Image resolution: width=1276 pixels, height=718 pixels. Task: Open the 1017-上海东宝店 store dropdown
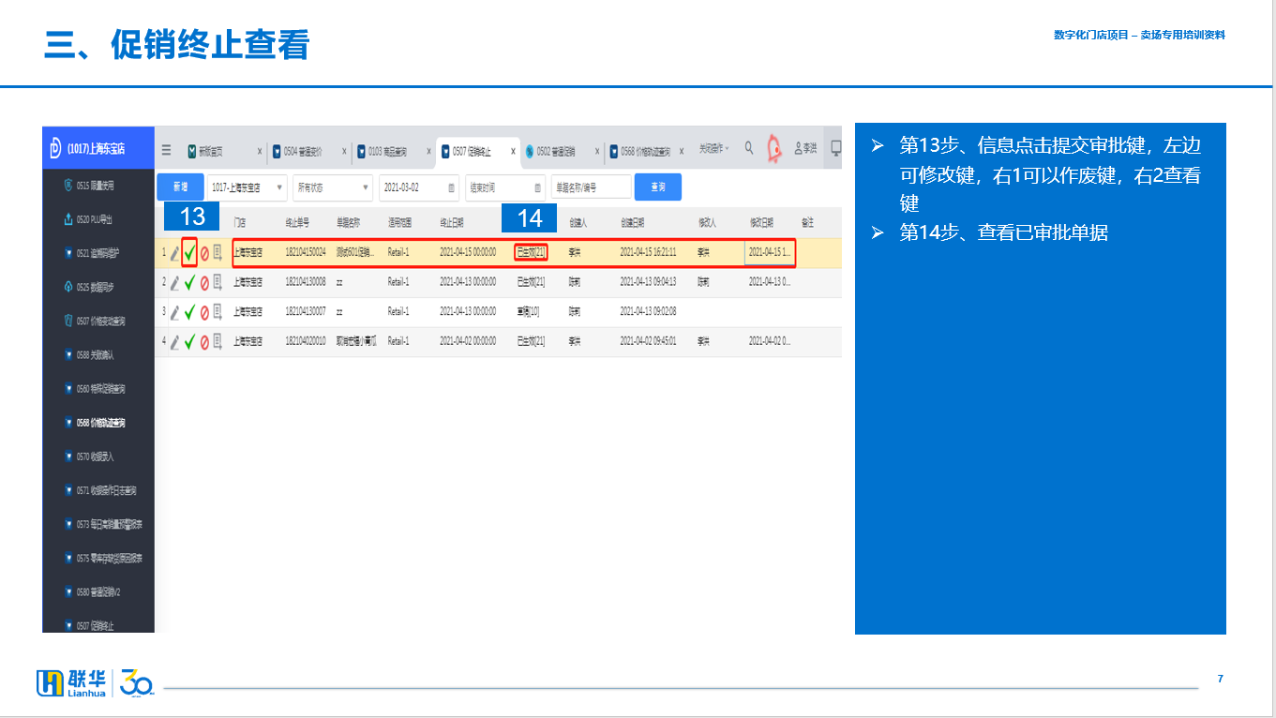(x=247, y=187)
